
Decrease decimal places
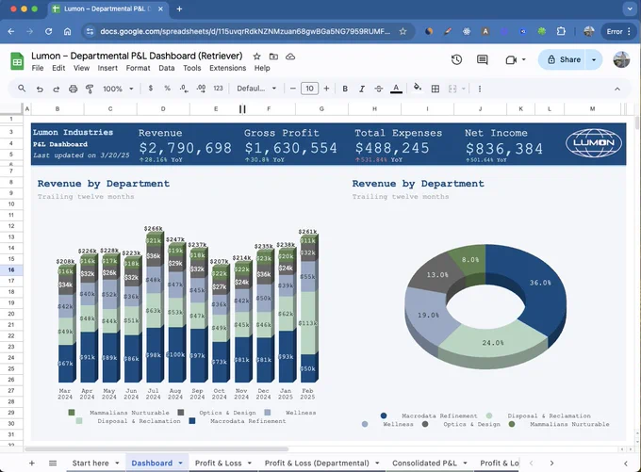click(x=184, y=89)
